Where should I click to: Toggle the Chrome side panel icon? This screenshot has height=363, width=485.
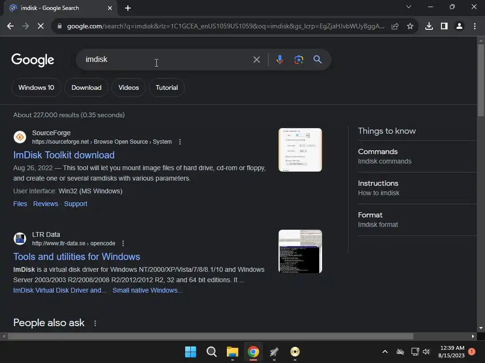pos(444,26)
